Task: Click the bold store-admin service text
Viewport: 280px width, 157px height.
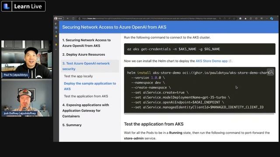Action: click(134, 138)
